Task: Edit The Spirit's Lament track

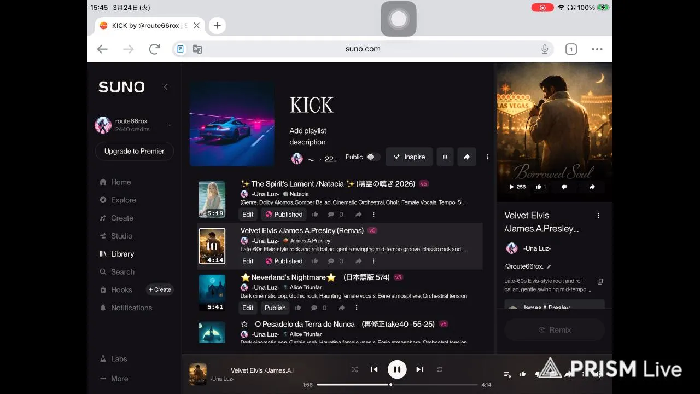Action: click(x=248, y=215)
